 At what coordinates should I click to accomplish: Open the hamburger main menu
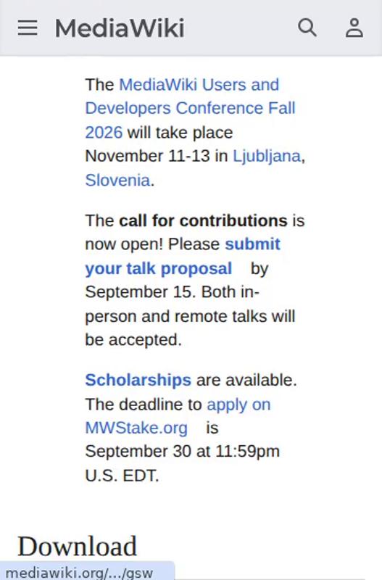tap(28, 28)
